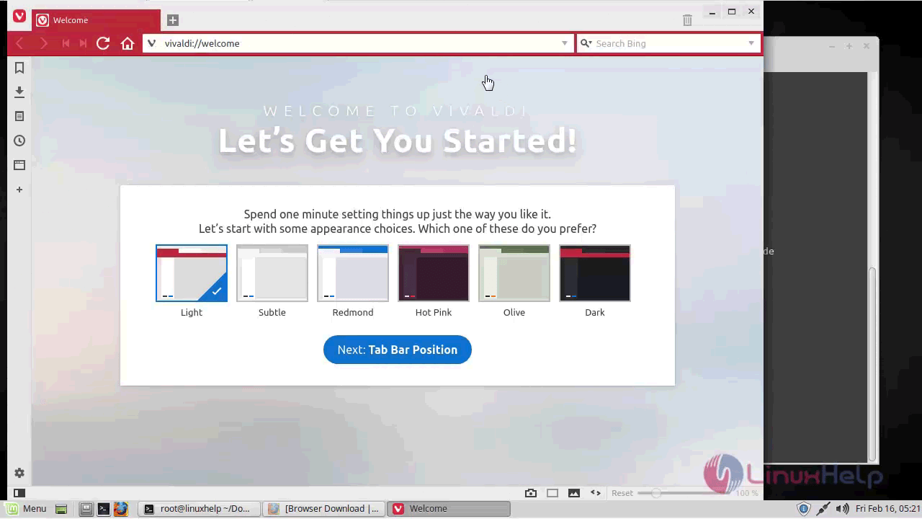
Task: Reset the page zoom
Action: (x=622, y=493)
